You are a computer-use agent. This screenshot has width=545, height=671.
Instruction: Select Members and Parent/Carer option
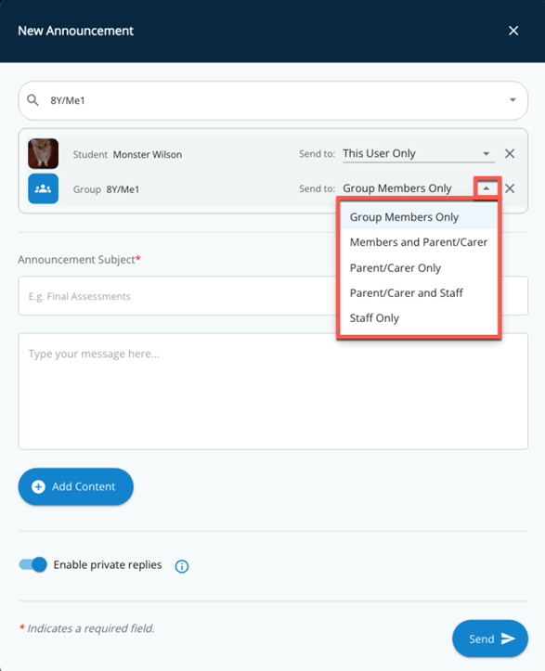[x=419, y=242]
